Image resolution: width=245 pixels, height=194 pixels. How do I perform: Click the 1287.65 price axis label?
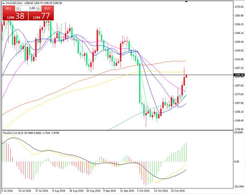coord(239,86)
